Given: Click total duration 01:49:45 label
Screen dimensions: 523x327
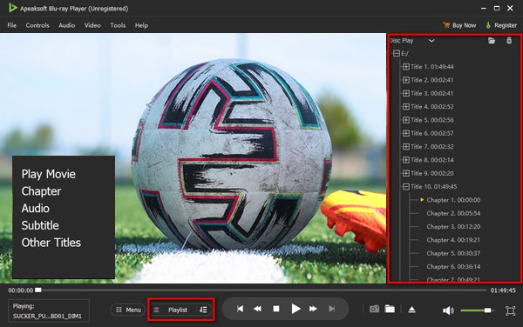Looking at the screenshot, I should click(x=503, y=290).
